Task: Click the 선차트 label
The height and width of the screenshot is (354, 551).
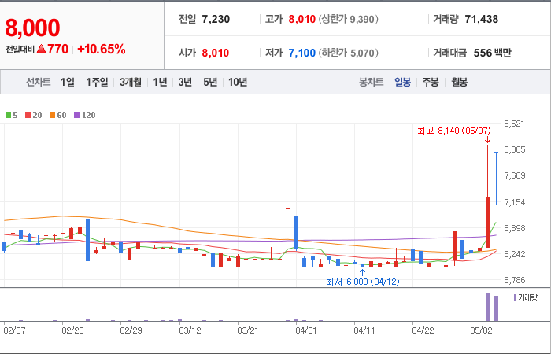Action: [39, 82]
